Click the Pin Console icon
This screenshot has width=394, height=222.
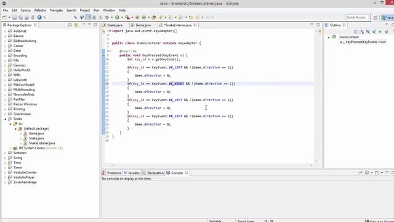(360, 173)
